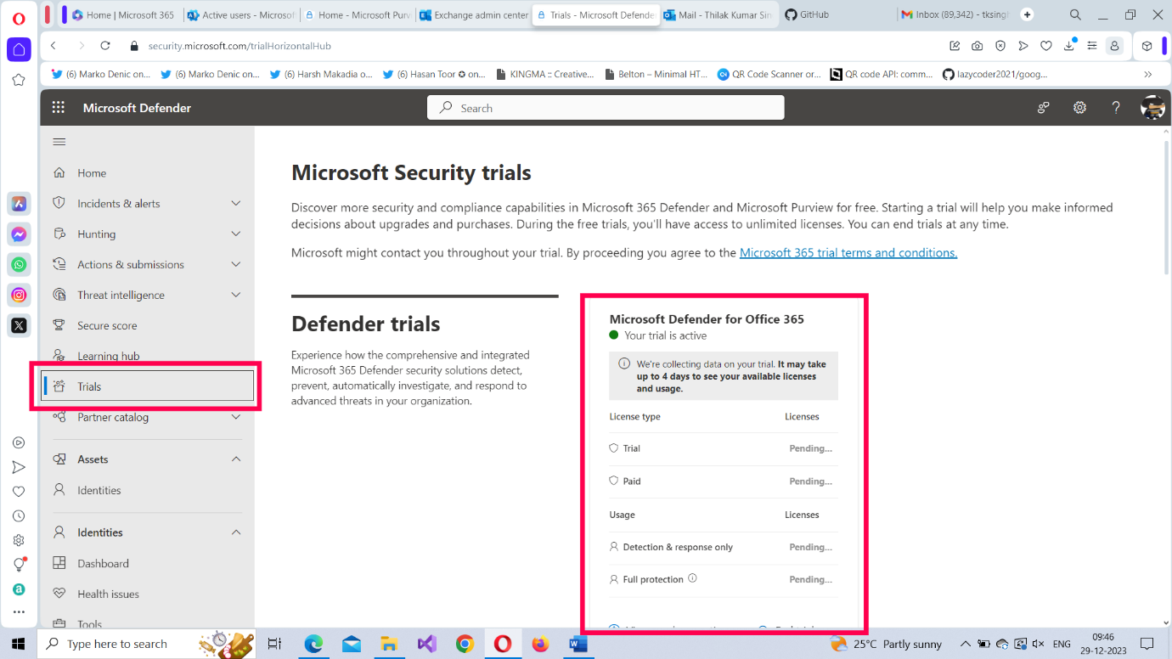Open the Microsoft 365 app launcher grid
1172x659 pixels.
pos(59,108)
